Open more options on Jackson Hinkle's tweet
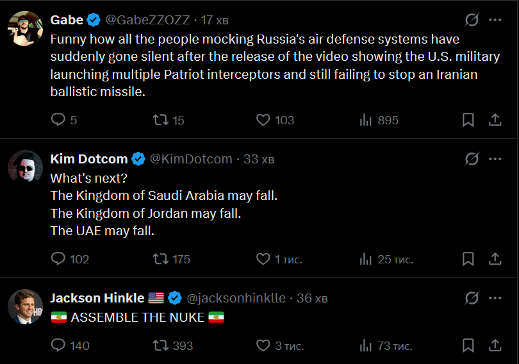Image resolution: width=519 pixels, height=364 pixels. pyautogui.click(x=495, y=298)
